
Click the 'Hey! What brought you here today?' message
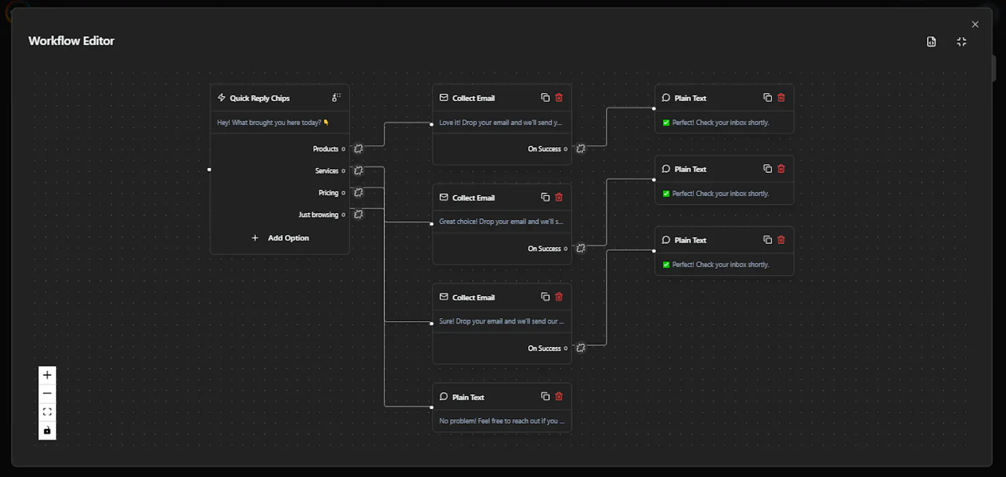click(x=273, y=123)
